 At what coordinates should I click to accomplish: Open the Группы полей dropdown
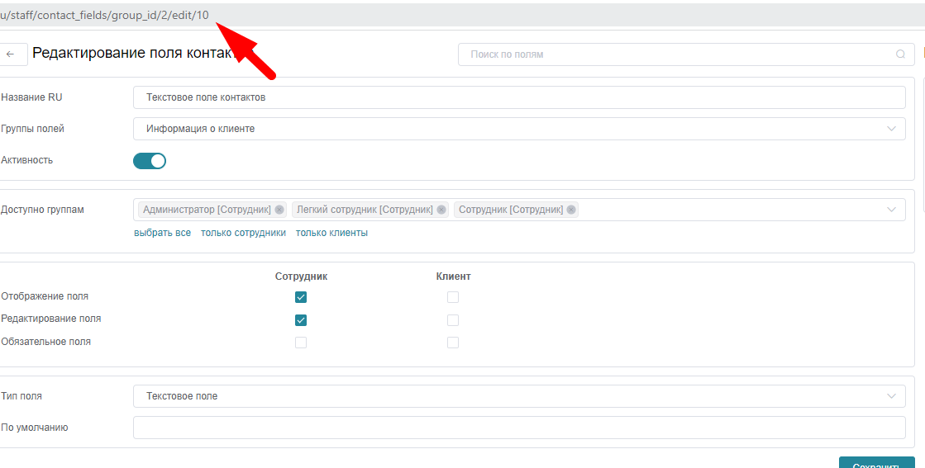click(x=519, y=129)
